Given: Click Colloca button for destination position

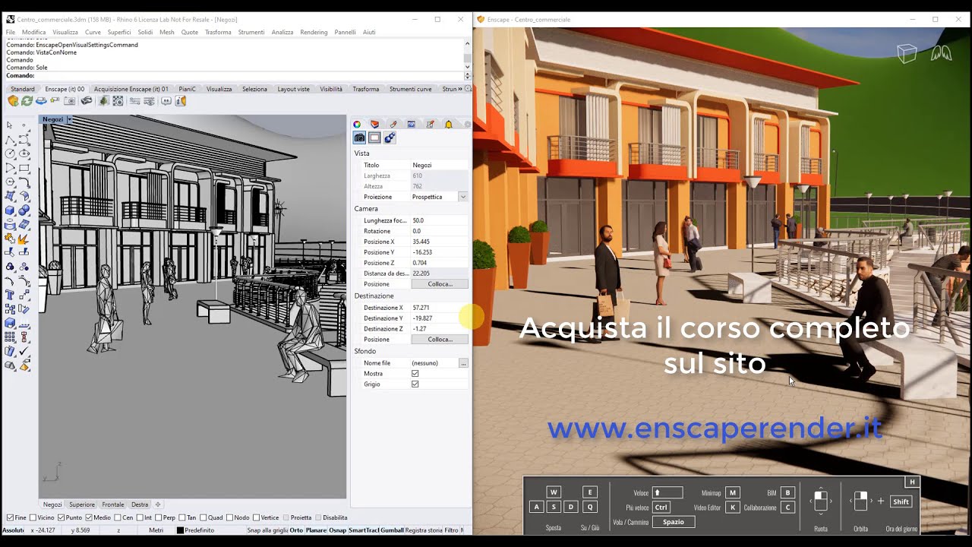Looking at the screenshot, I should point(440,340).
